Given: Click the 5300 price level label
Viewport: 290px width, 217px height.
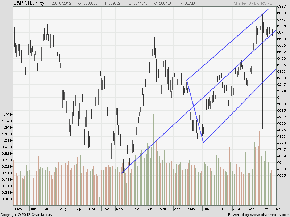Looking at the screenshot, I should click(281, 78).
